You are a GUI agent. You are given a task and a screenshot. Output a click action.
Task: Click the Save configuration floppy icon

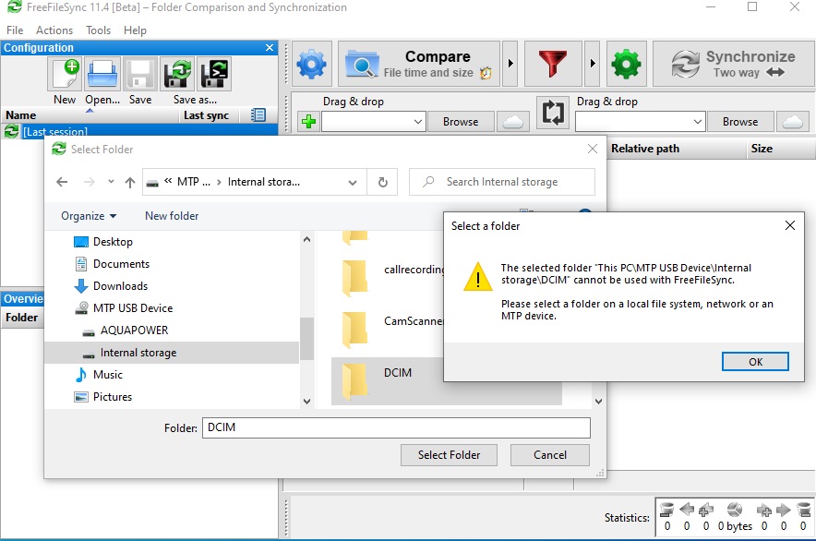tap(140, 74)
